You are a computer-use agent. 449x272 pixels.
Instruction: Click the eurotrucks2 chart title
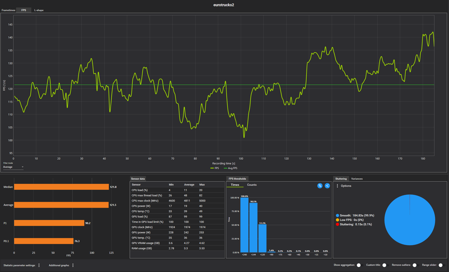[x=224, y=5]
